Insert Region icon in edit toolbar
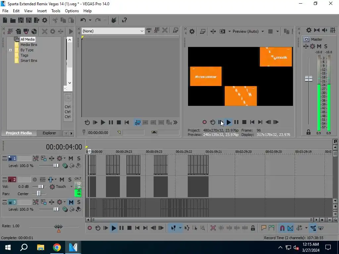339x254 pixels. 271,228
